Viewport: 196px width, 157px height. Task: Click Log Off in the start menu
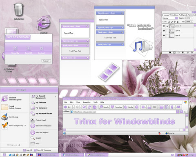point(28,150)
